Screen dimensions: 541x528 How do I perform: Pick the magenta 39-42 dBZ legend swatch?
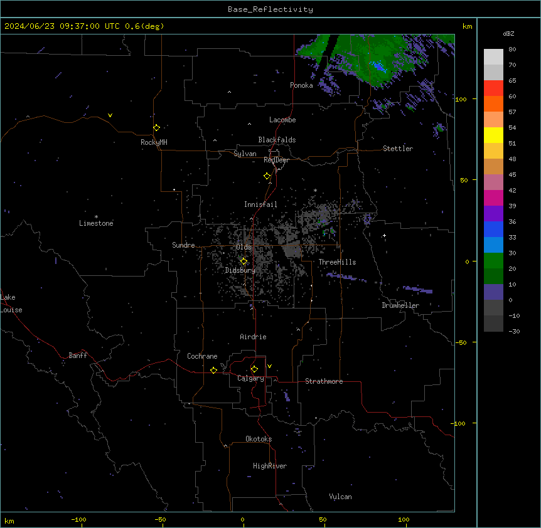coord(493,198)
